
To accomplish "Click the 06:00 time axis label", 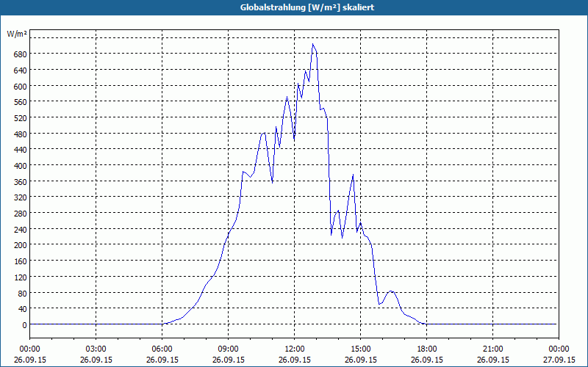I will coord(162,349).
